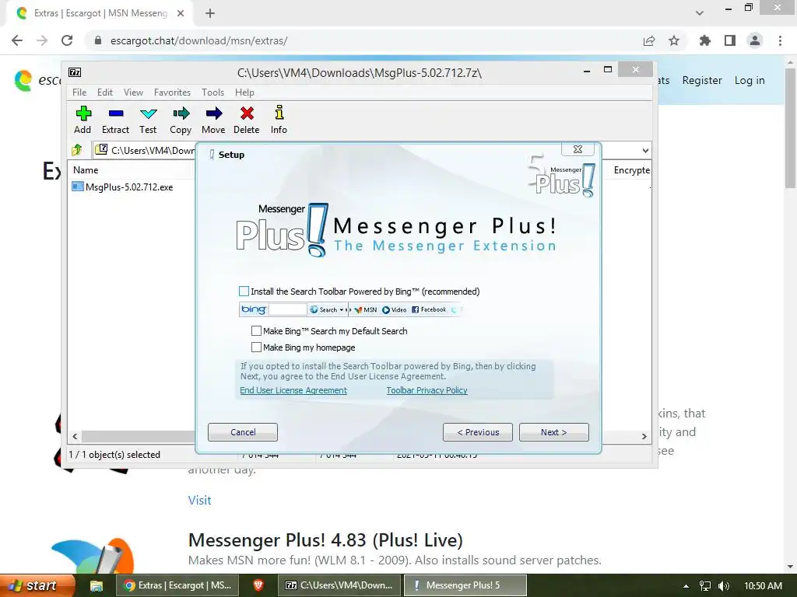Open the Tools menu in 7-Zip

[x=212, y=93]
